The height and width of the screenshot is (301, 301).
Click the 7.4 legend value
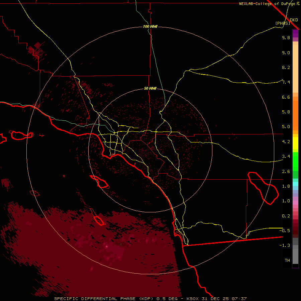point(286,82)
